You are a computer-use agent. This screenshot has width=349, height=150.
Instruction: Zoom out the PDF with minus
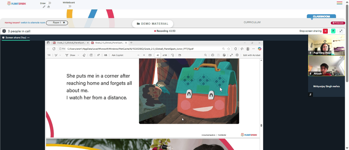(x=139, y=55)
